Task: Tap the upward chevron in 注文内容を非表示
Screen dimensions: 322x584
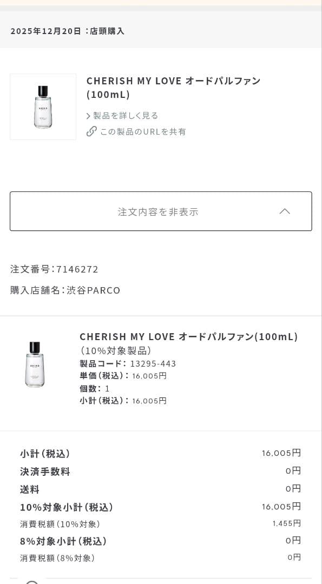Action: (x=285, y=211)
